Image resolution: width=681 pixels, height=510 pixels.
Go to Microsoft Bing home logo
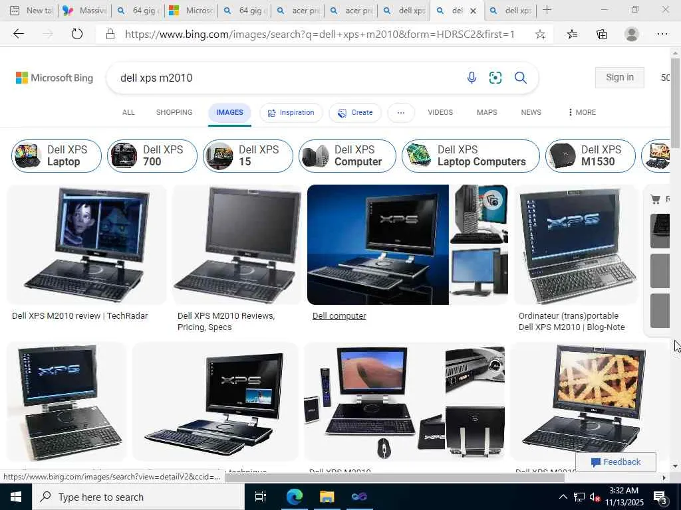(55, 78)
